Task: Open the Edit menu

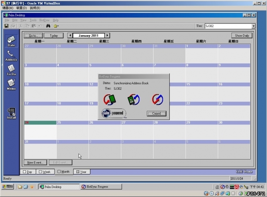Action: pyautogui.click(x=15, y=20)
